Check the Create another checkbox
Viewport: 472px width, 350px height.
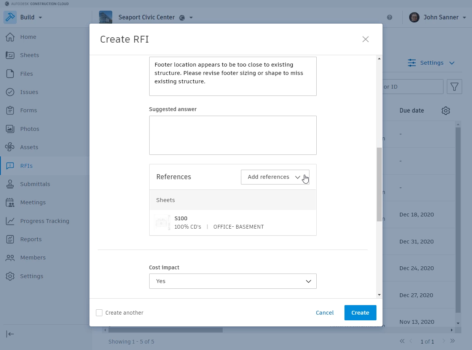click(x=99, y=312)
